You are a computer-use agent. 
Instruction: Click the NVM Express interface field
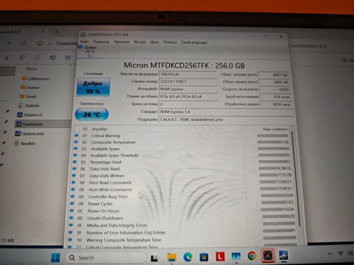[188, 89]
